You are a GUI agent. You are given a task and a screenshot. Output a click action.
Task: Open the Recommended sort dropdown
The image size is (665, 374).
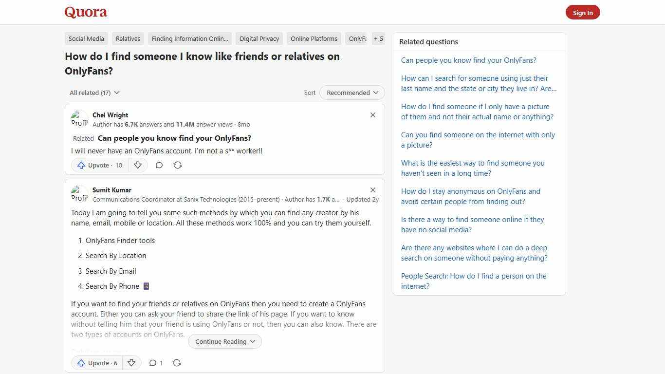tap(351, 93)
